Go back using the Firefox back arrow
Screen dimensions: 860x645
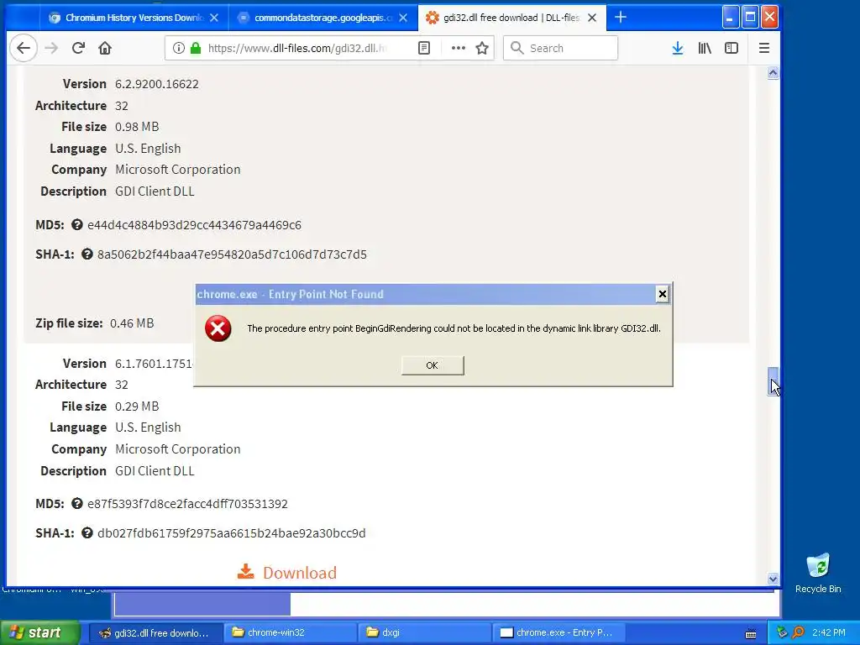coord(23,48)
